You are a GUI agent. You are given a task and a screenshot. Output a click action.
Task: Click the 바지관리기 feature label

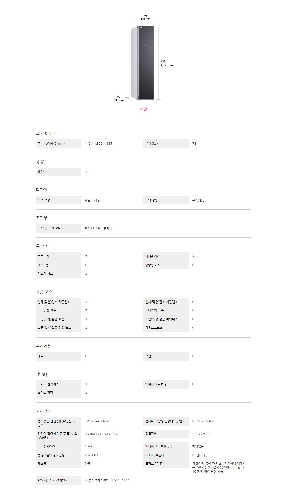pos(152,256)
